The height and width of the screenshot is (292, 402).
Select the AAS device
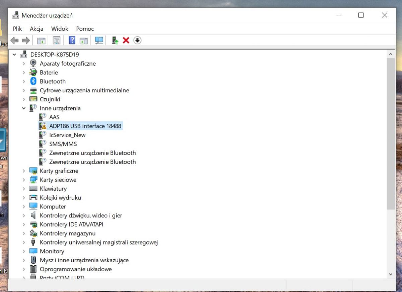pyautogui.click(x=54, y=117)
